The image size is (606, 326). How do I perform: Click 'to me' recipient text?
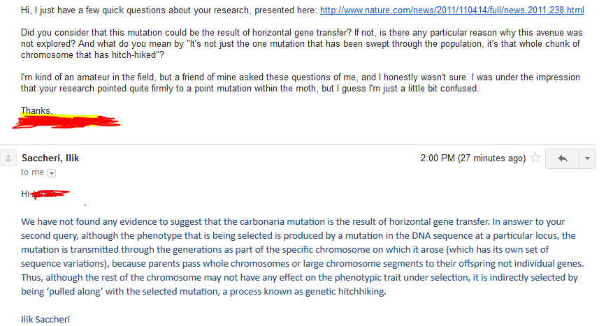(32, 172)
